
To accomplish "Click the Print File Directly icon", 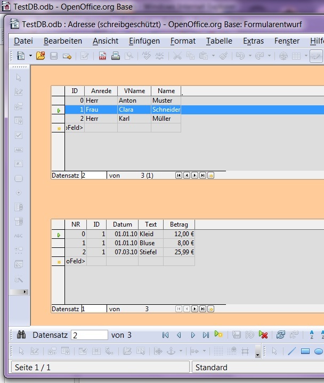I will (116, 56).
